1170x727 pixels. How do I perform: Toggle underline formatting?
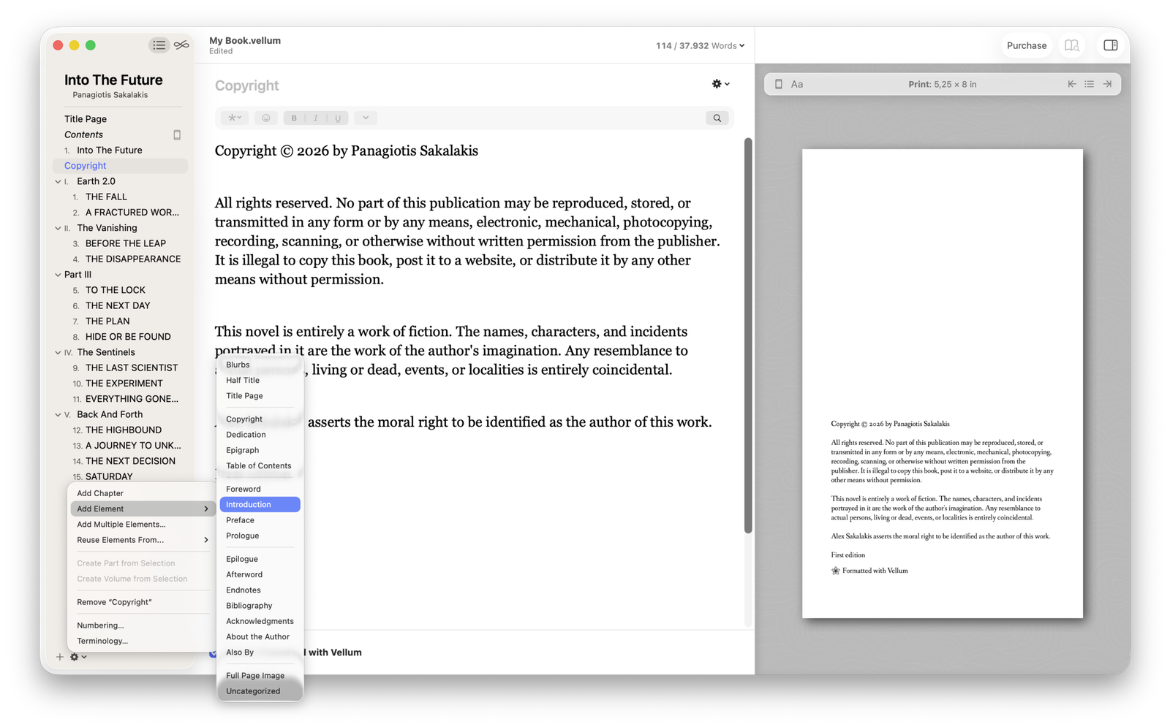coord(338,118)
